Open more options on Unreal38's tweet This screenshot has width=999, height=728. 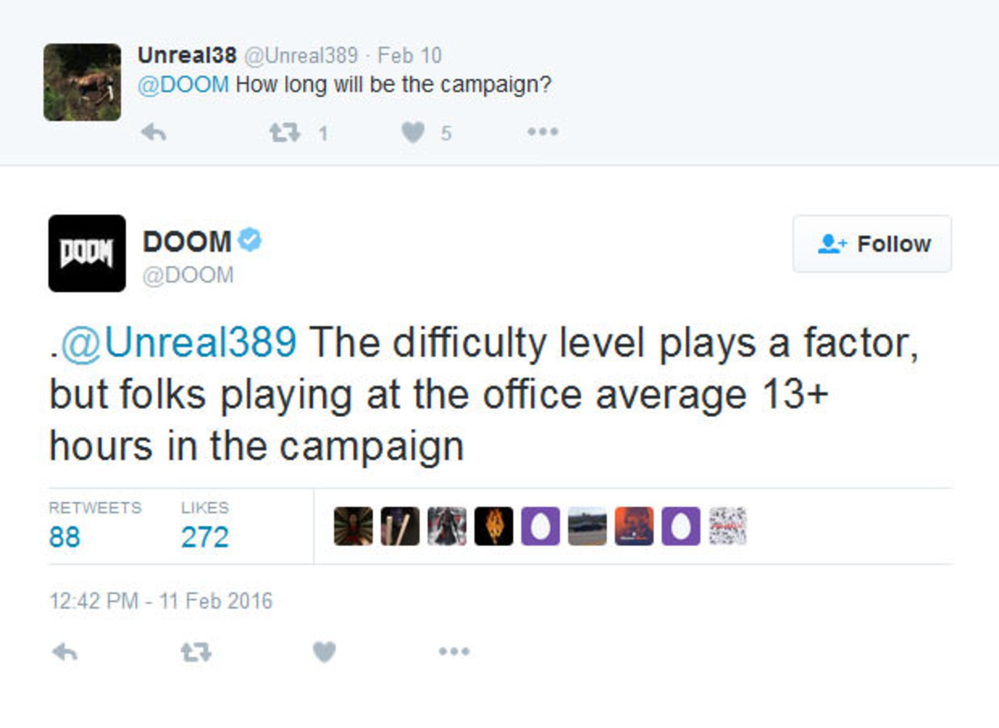click(543, 132)
